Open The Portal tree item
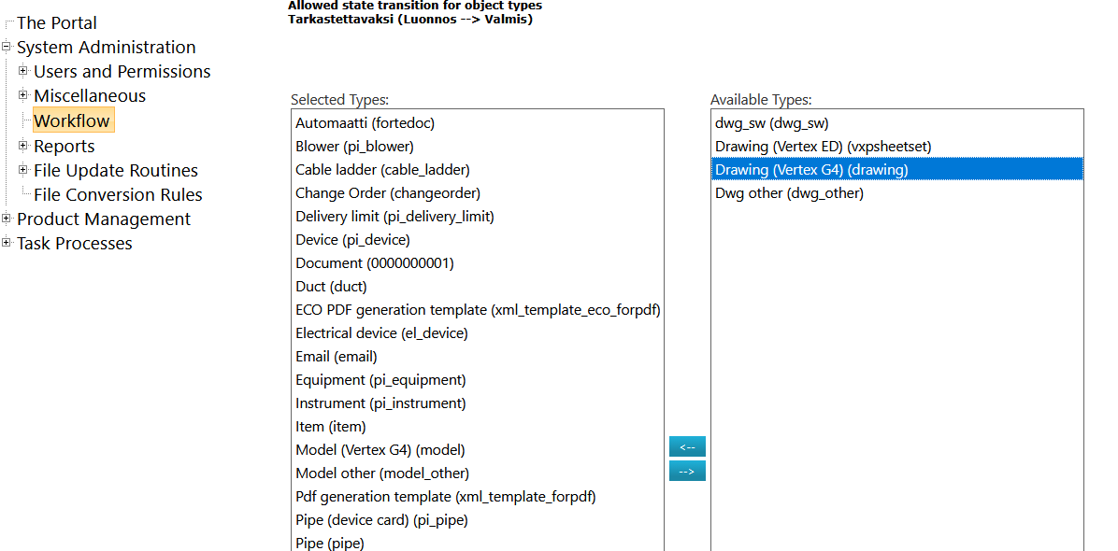Image resolution: width=1118 pixels, height=551 pixels. [57, 22]
